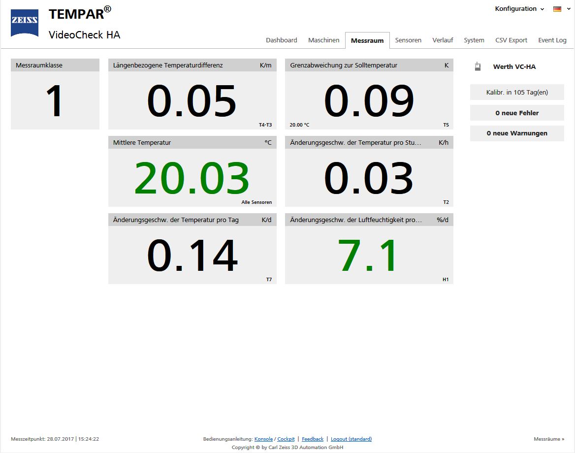Click the %/d unit label
This screenshot has width=575, height=453.
coord(442,220)
